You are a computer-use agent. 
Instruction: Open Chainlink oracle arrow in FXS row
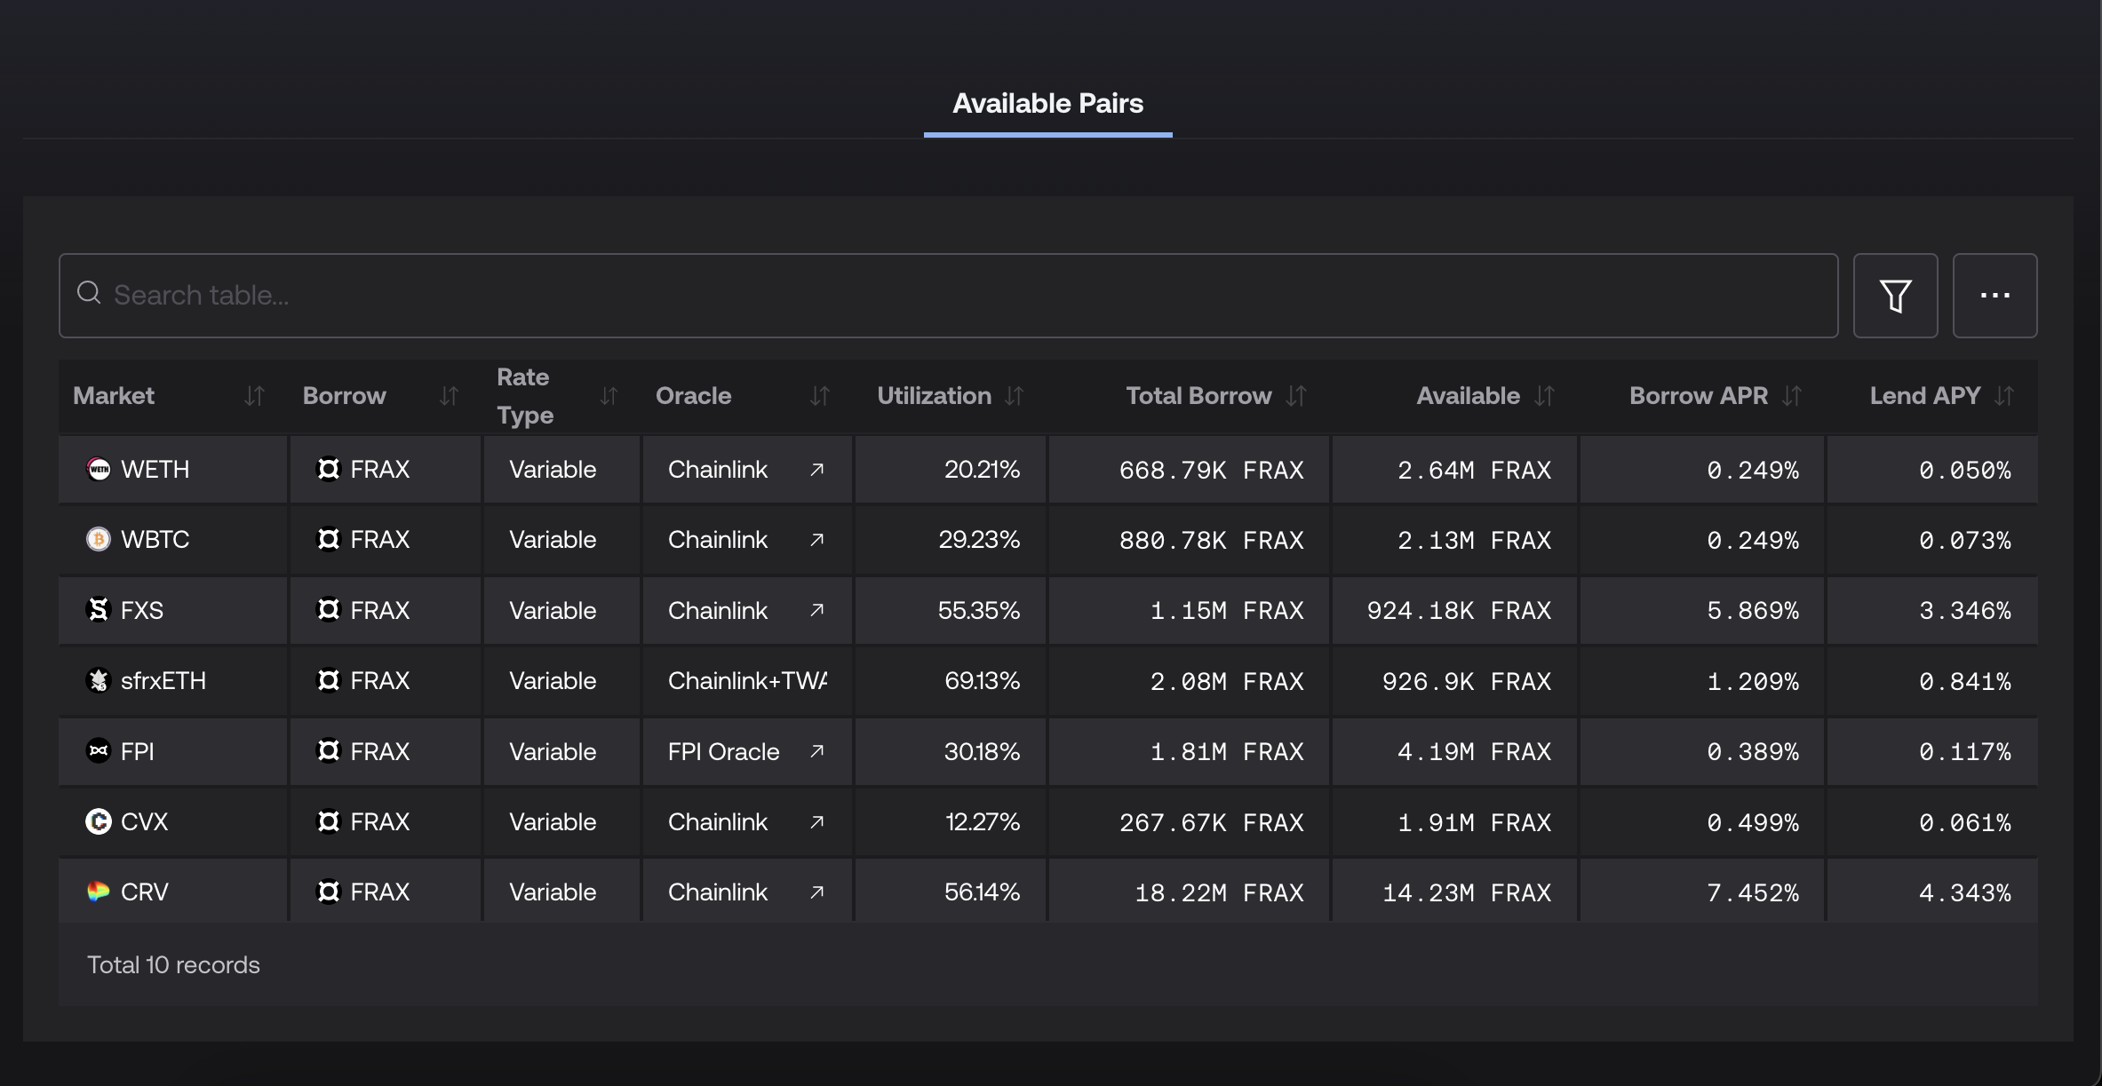coord(817,610)
